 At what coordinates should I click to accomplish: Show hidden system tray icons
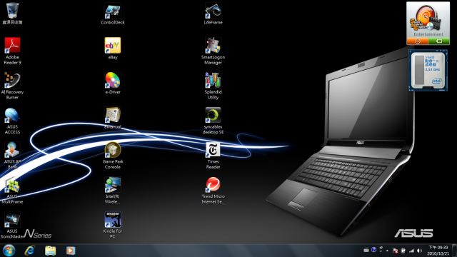387,251
